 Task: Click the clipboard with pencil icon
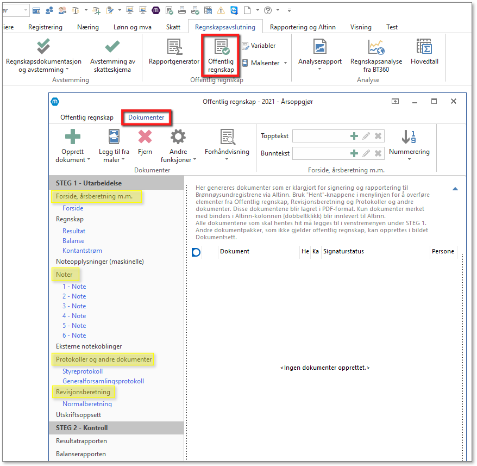pos(110,11)
